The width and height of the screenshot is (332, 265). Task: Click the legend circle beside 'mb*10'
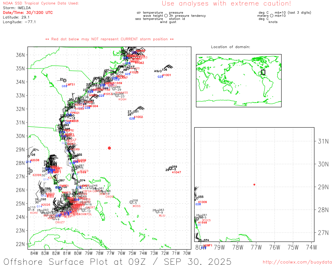[272, 16]
